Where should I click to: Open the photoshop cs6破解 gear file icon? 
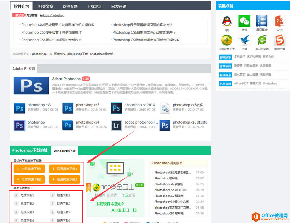point(165,108)
